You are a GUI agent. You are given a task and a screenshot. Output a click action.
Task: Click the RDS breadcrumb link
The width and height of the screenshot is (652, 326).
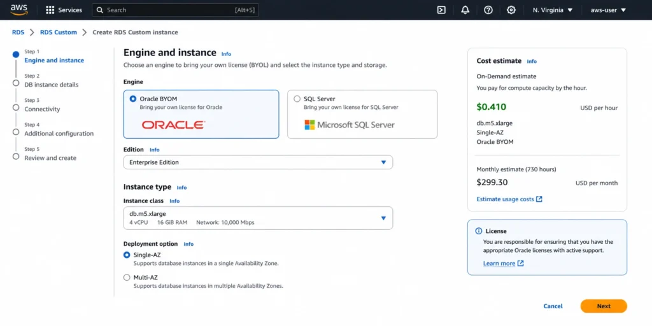[x=18, y=32]
